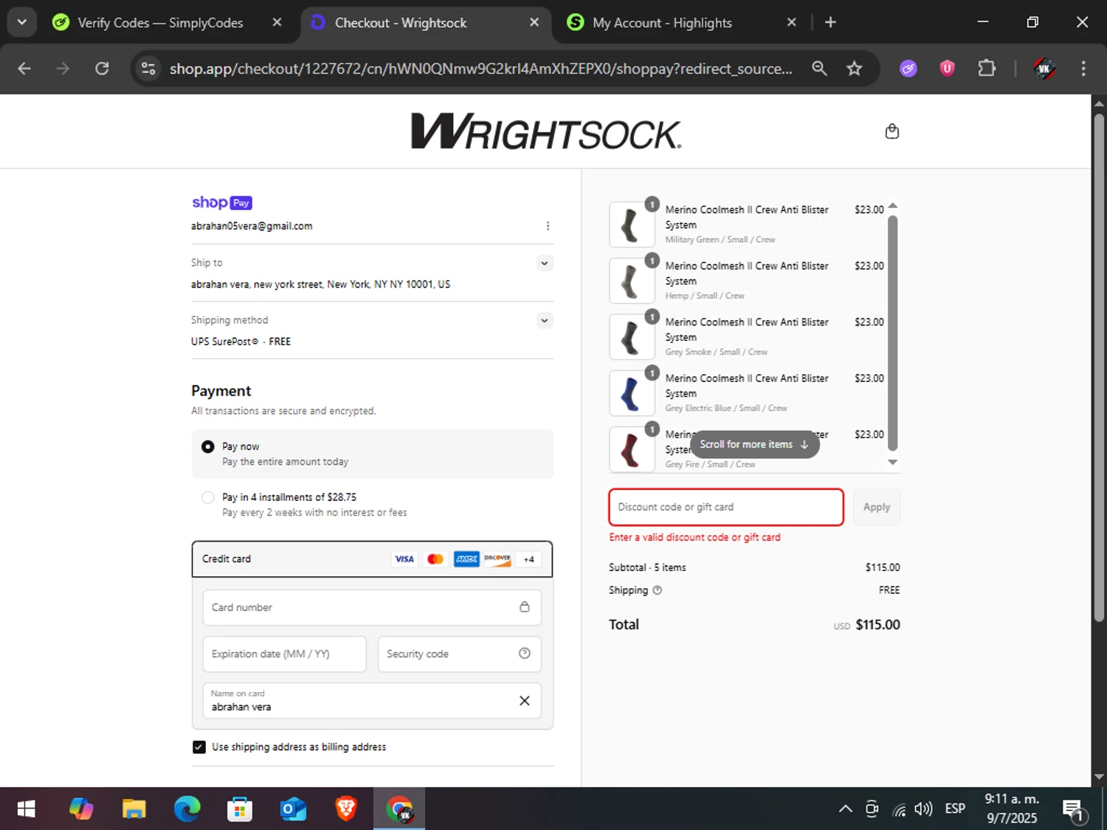Open shipping info help icon
The width and height of the screenshot is (1107, 830).
pyautogui.click(x=657, y=589)
